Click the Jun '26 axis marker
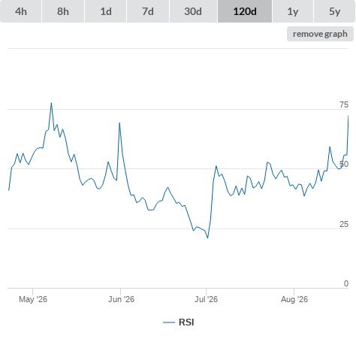Image resolution: width=356 pixels, height=342 pixels. [x=121, y=299]
